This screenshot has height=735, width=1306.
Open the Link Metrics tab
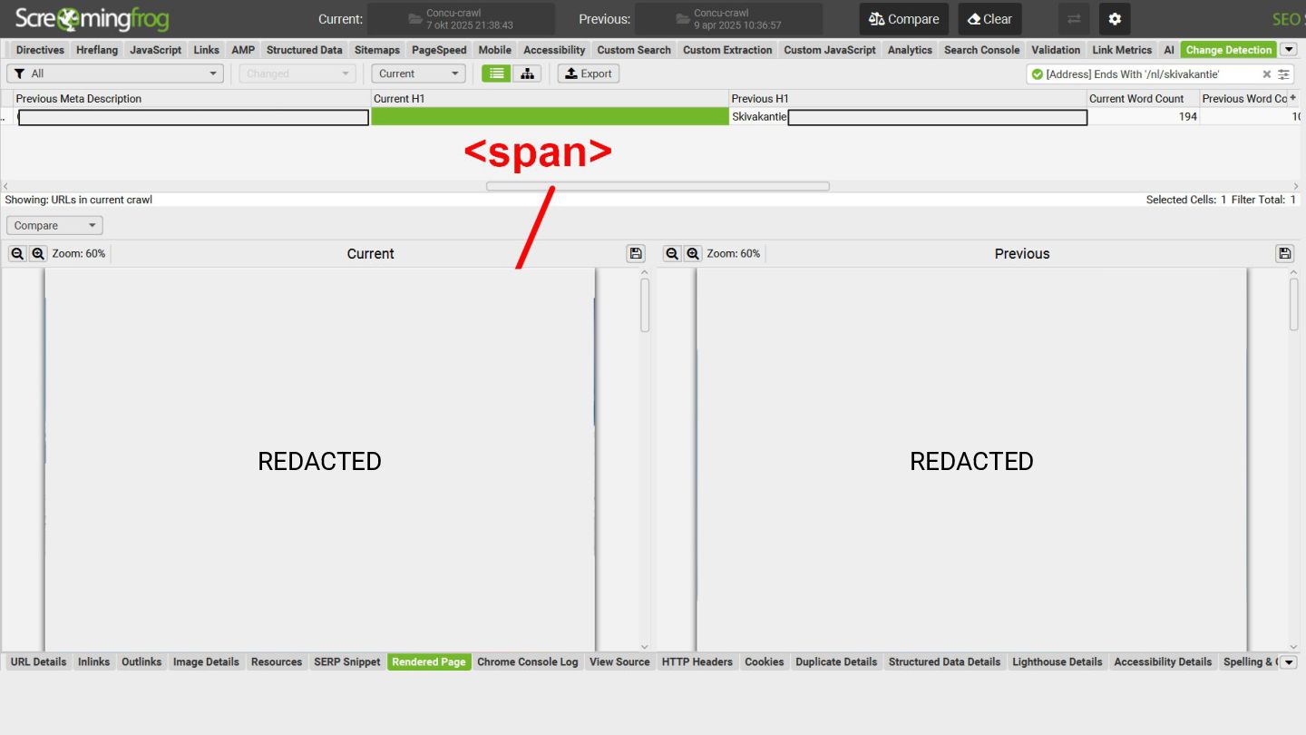pos(1121,50)
